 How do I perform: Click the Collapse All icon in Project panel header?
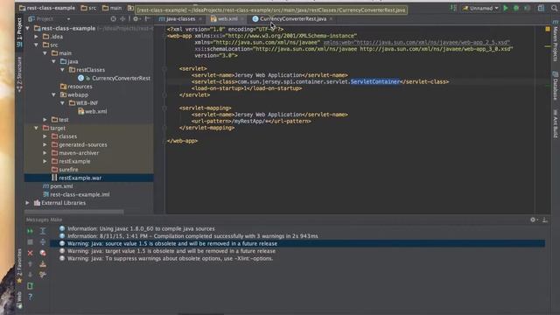click(122, 18)
